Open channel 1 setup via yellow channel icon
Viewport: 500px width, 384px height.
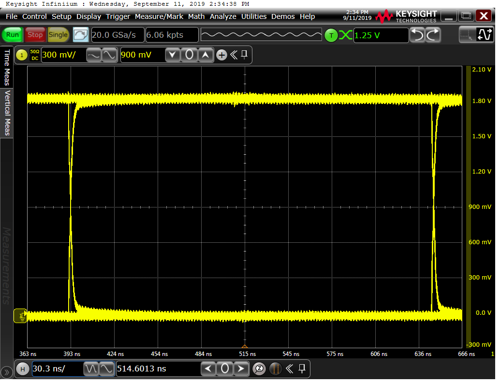click(x=21, y=55)
